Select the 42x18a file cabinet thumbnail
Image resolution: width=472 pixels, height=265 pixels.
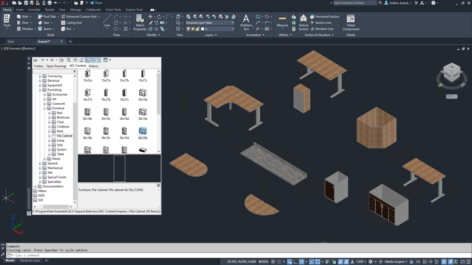(143, 131)
